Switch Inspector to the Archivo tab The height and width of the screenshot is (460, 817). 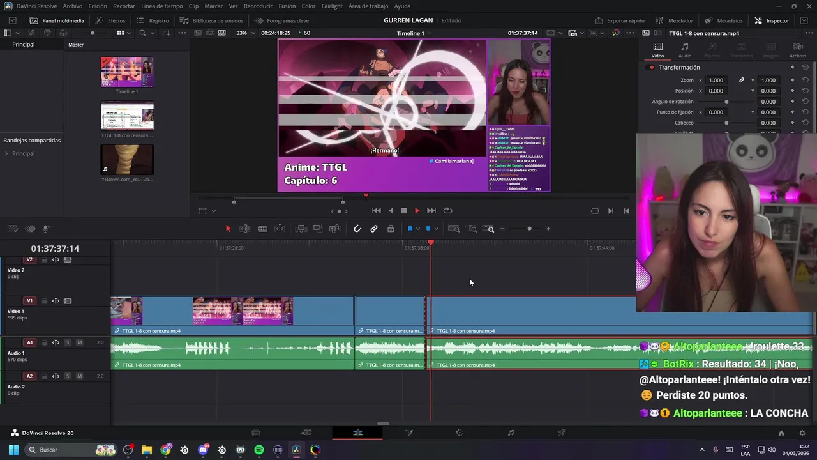[x=798, y=50]
